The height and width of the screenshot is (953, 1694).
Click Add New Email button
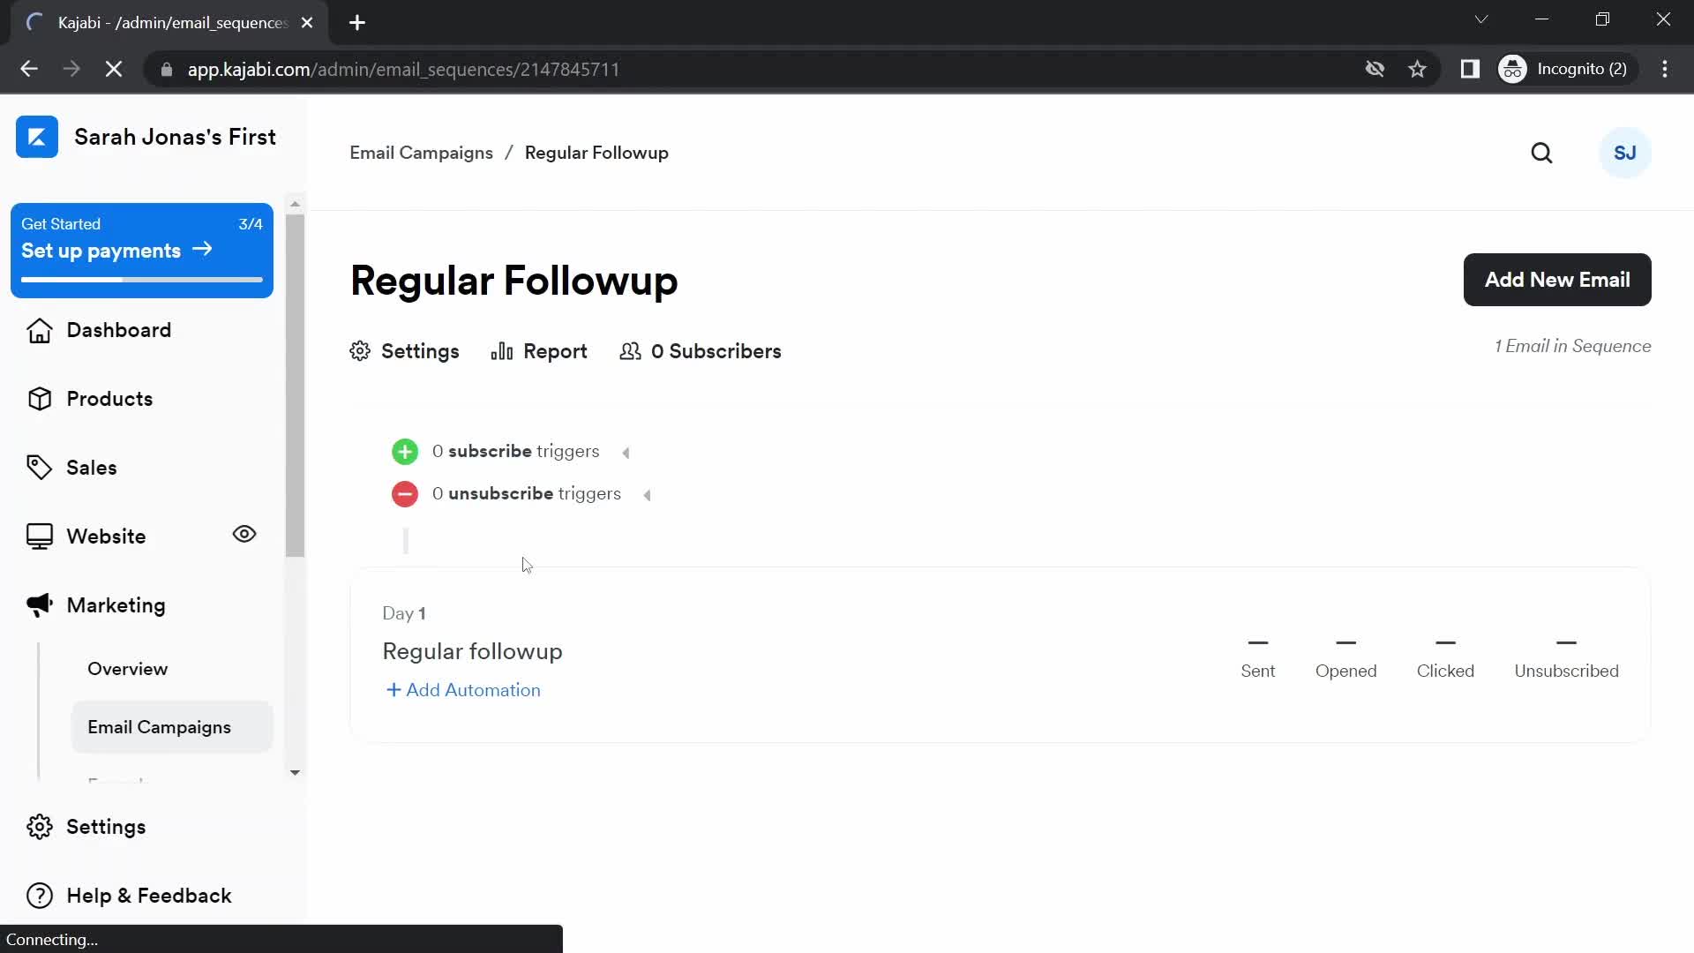coord(1557,280)
